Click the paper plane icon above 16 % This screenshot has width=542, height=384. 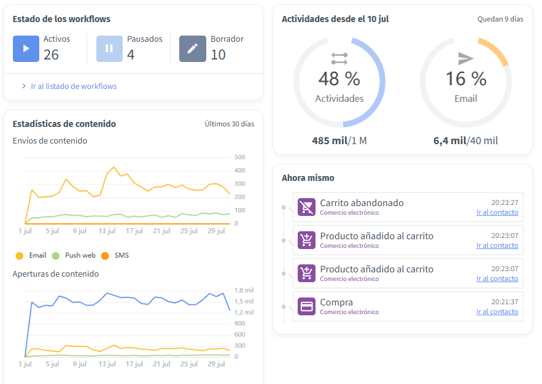pyautogui.click(x=466, y=58)
